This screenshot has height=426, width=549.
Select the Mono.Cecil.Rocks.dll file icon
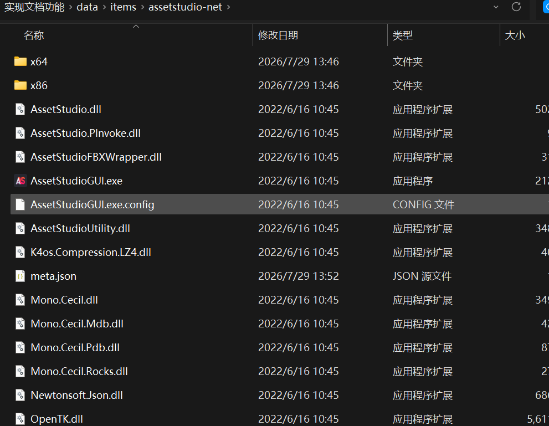pos(20,371)
